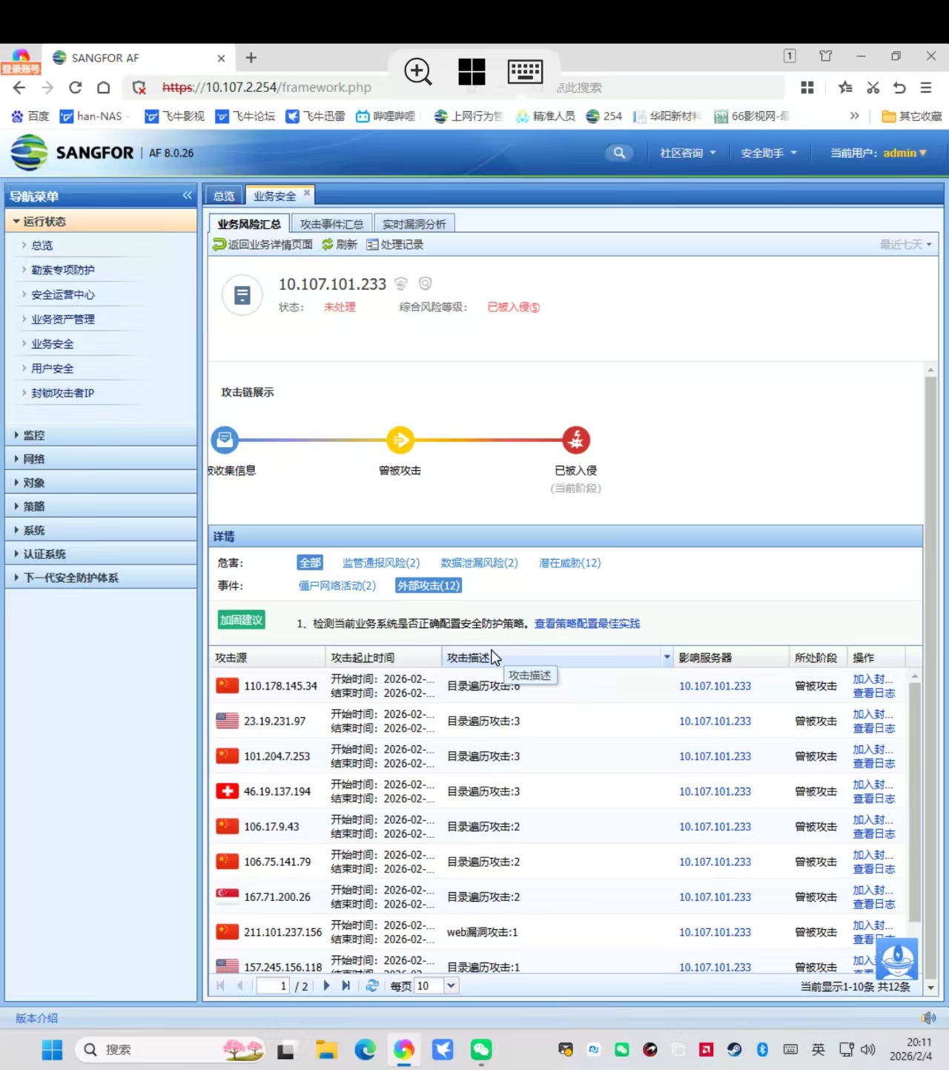
Task: Go to the previous page of results
Action: point(239,985)
